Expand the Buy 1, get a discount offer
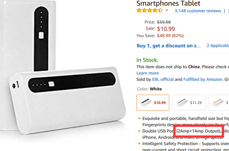The height and width of the screenshot is (151, 229). [169, 46]
